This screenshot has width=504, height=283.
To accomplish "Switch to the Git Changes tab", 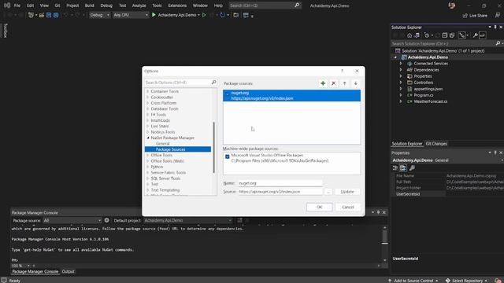I will click(436, 144).
